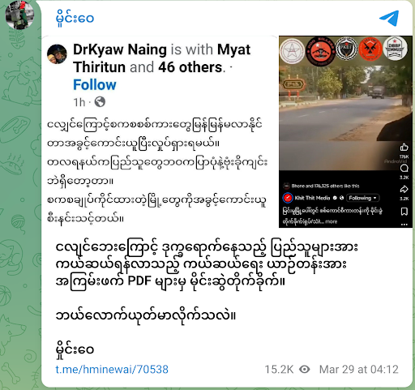Click Myat Thiritun tagged name

[x=161, y=58]
